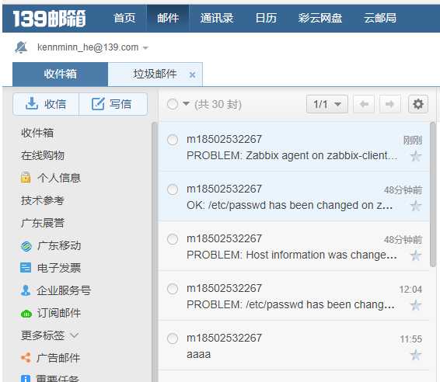This screenshot has height=382, width=440.
Task: Click the 企业服务号 person icon
Action: [26, 290]
